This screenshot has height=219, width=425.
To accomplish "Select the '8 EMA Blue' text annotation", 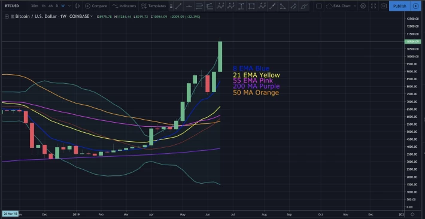I will pos(251,69).
